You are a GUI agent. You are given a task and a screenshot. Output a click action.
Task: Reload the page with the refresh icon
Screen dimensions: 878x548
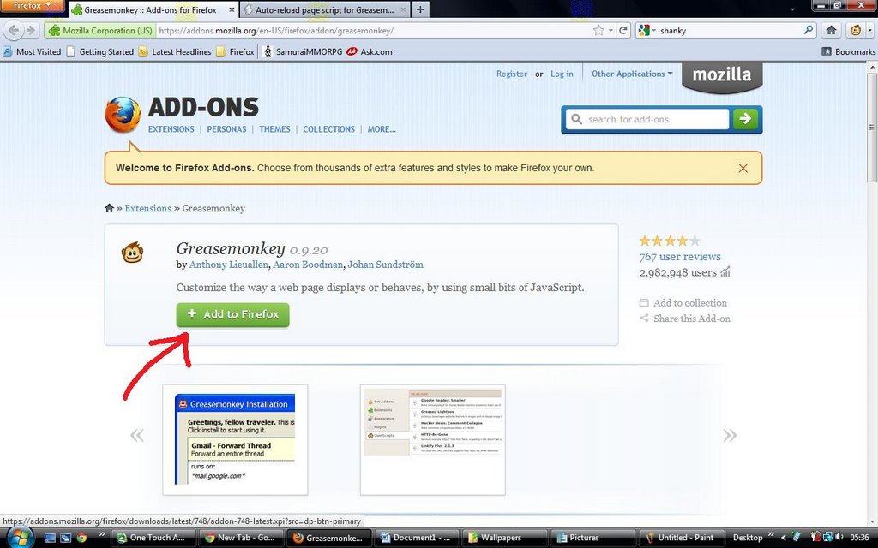coord(622,31)
